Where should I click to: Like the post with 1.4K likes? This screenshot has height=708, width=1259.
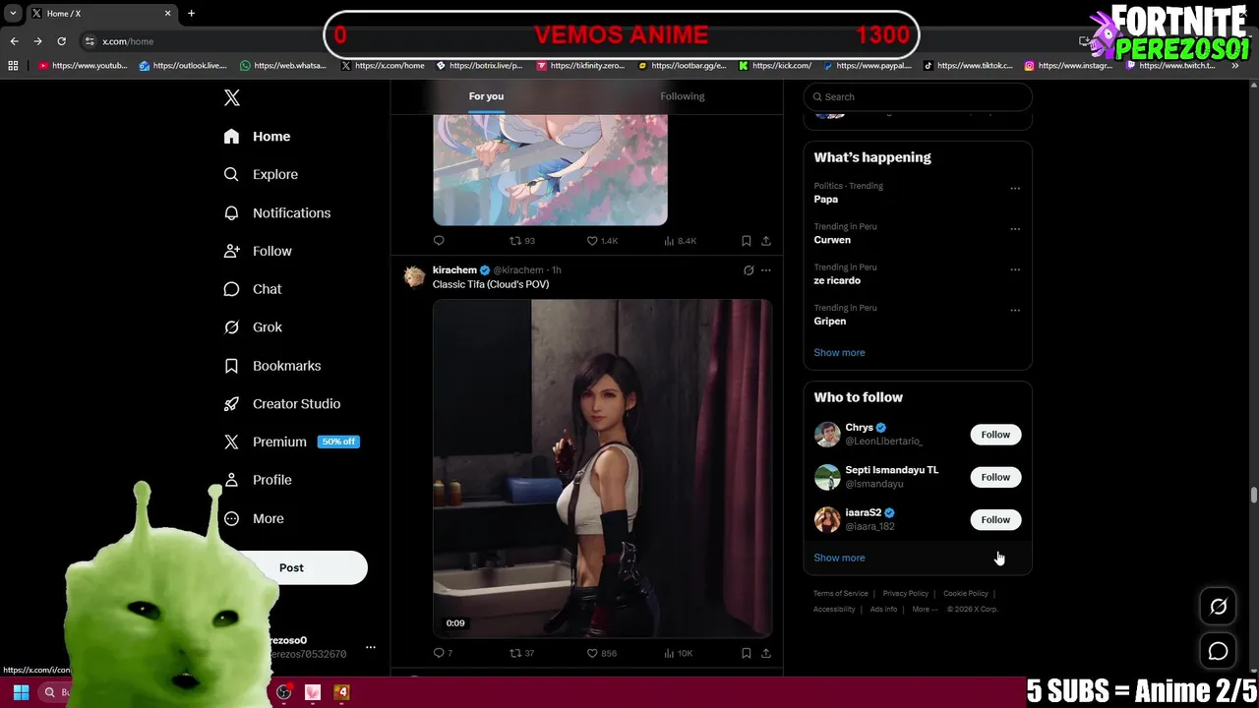click(602, 240)
